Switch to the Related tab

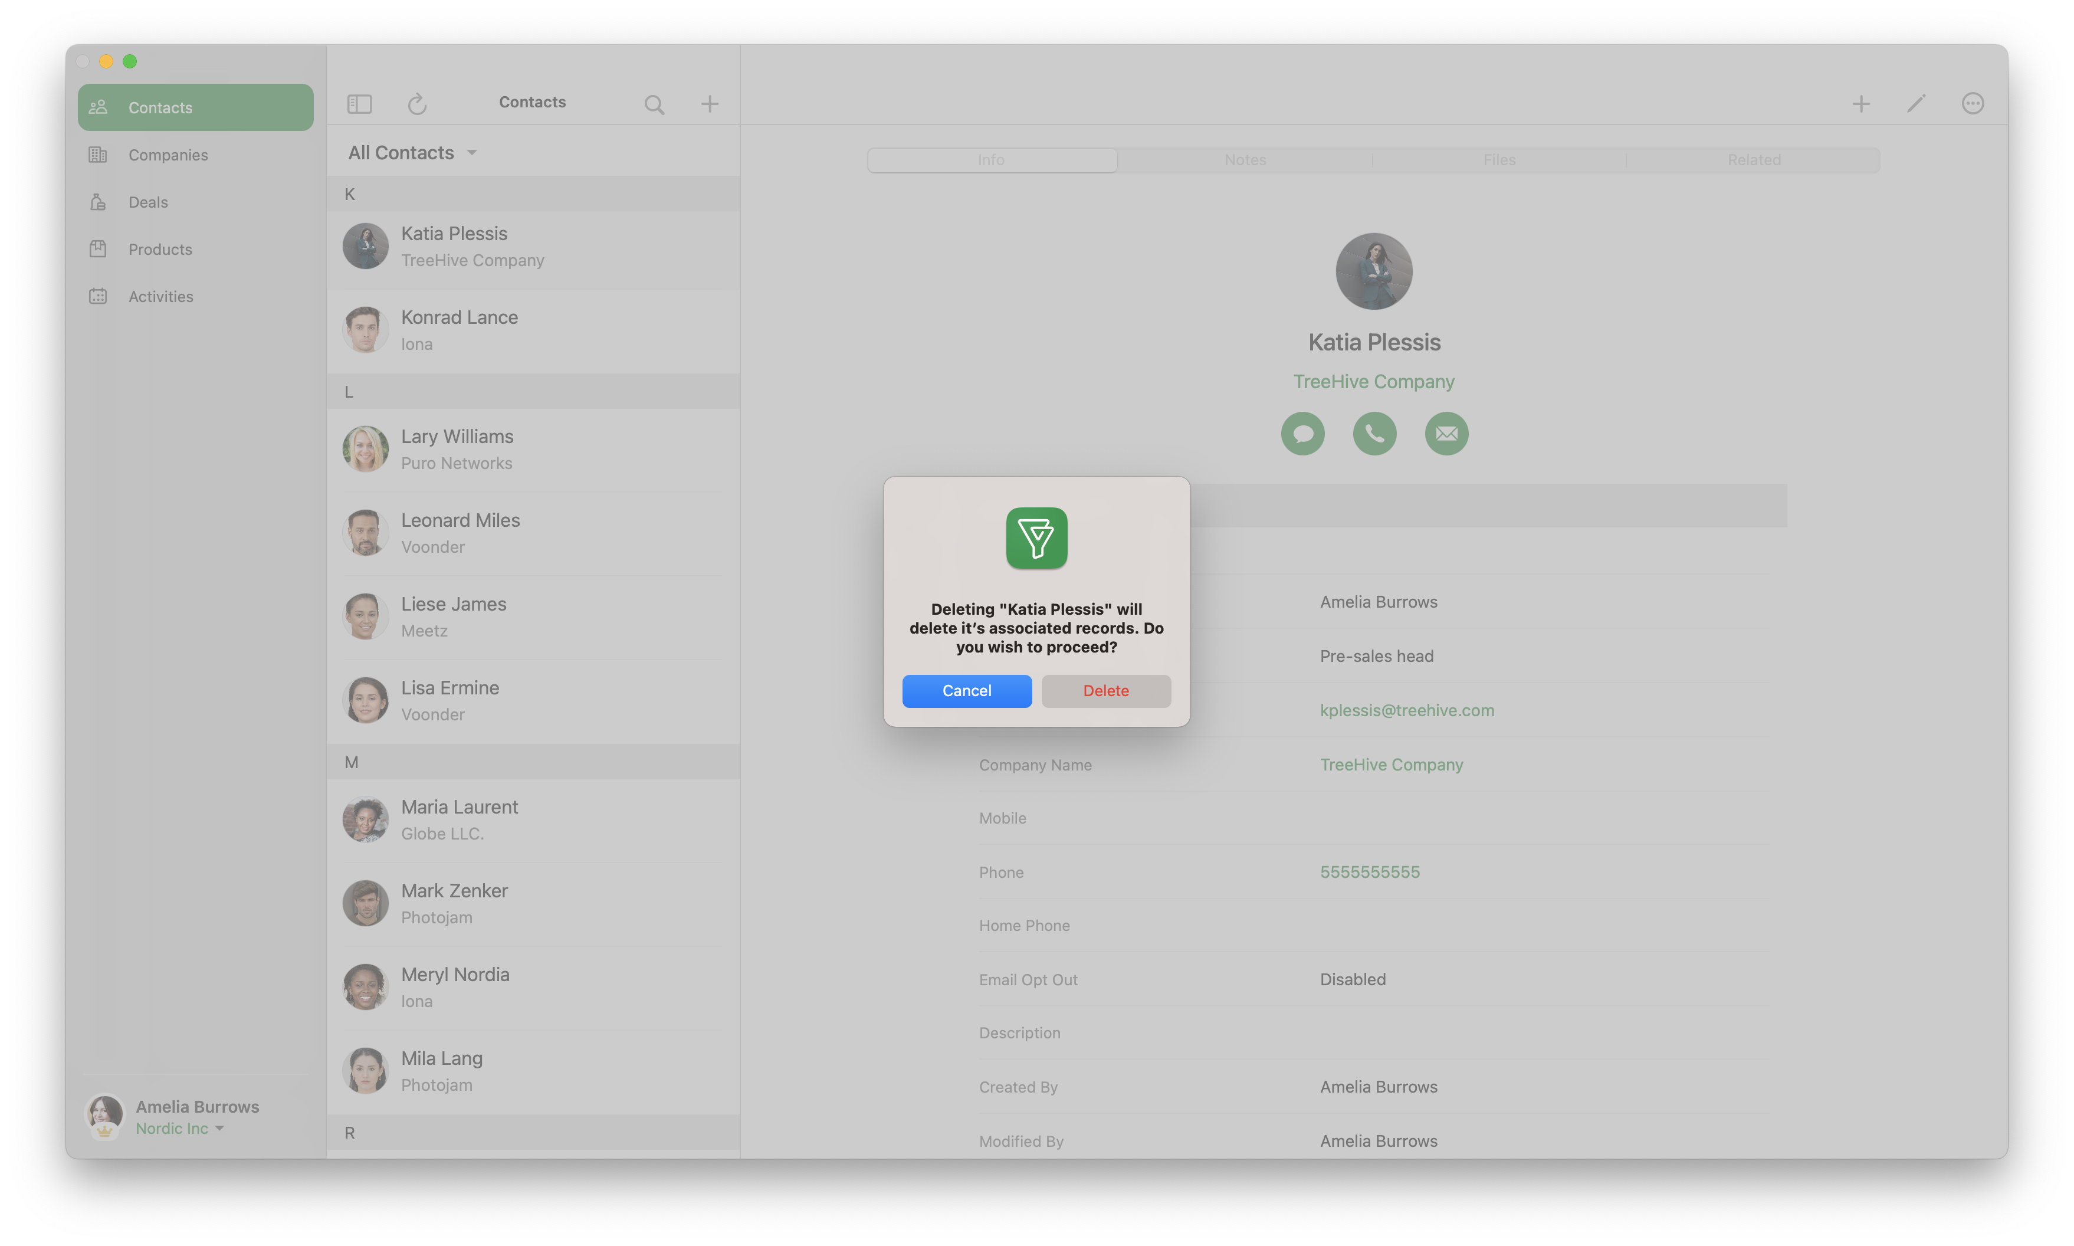pos(1753,159)
